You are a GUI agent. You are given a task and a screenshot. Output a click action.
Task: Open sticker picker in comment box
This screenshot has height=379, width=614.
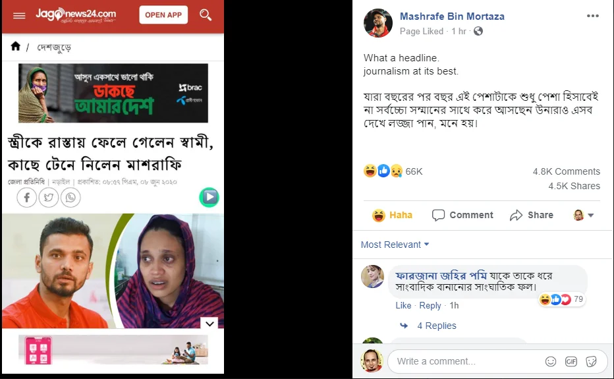pyautogui.click(x=592, y=361)
